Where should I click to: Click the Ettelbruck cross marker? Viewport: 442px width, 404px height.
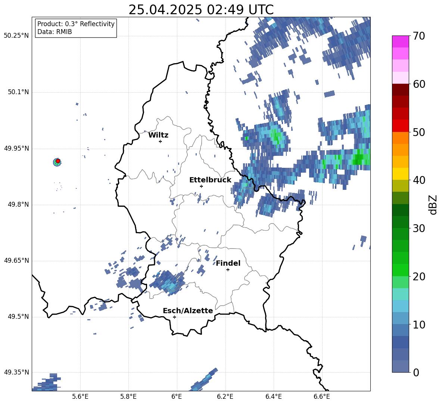click(x=201, y=186)
